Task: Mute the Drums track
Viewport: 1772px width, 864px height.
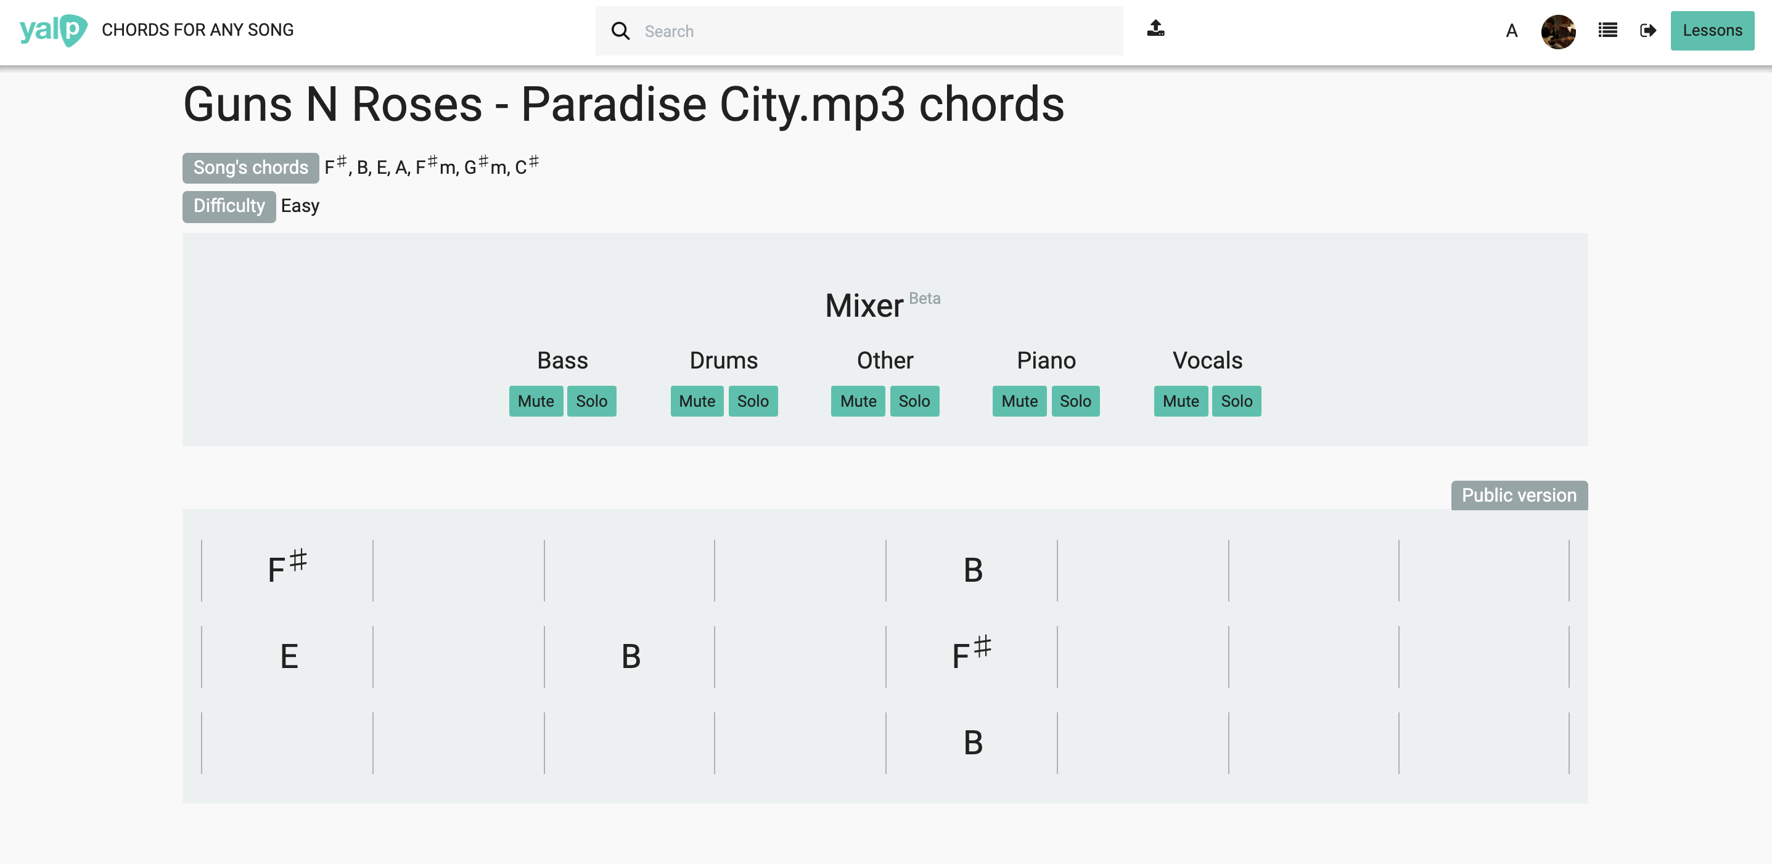Action: [696, 401]
